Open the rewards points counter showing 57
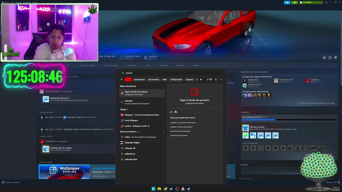Image resolution: width=342 pixels, height=192 pixels. pos(209,79)
